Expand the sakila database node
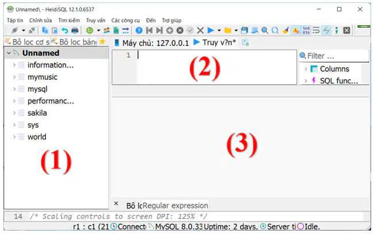Viewport: 374px width, 234px height. tap(14, 113)
